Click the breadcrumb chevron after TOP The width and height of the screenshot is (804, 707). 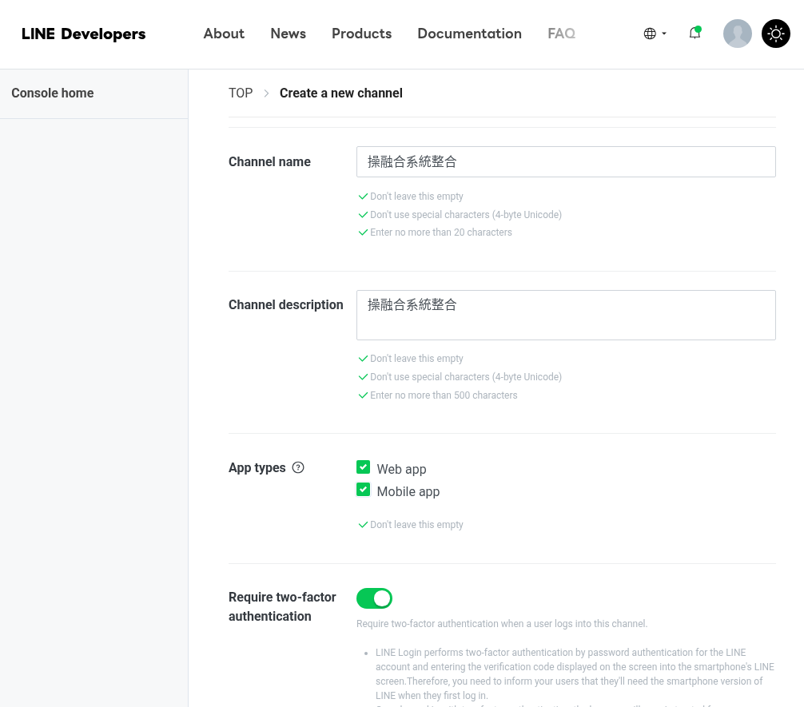tap(266, 93)
